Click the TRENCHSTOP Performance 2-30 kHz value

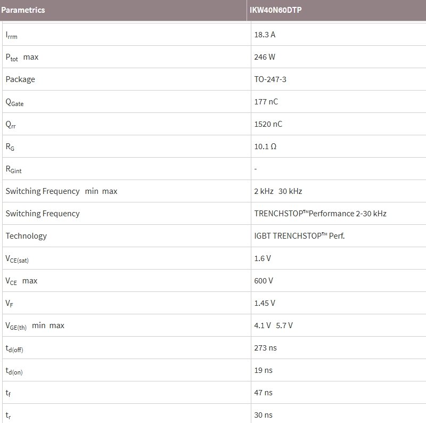pos(320,214)
